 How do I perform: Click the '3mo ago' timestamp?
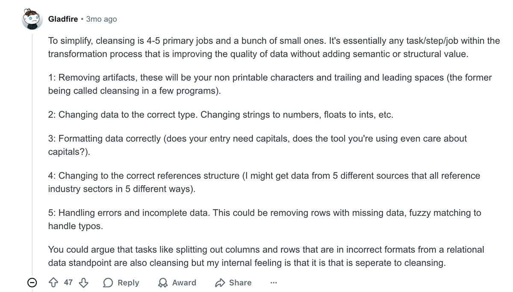click(101, 19)
